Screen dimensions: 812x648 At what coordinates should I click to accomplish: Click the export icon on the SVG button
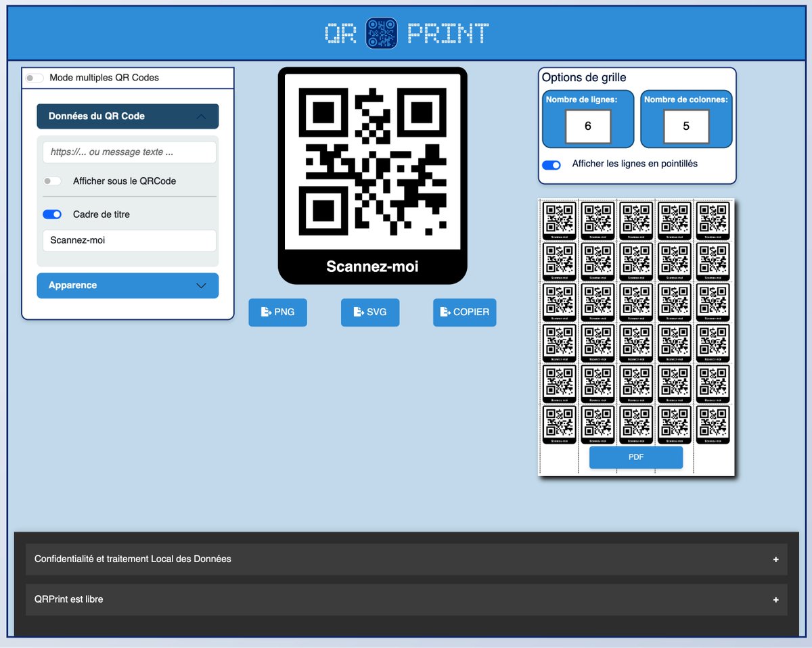355,312
